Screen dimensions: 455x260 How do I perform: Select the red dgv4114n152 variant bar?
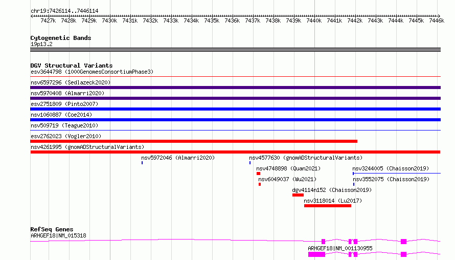tap(298, 195)
